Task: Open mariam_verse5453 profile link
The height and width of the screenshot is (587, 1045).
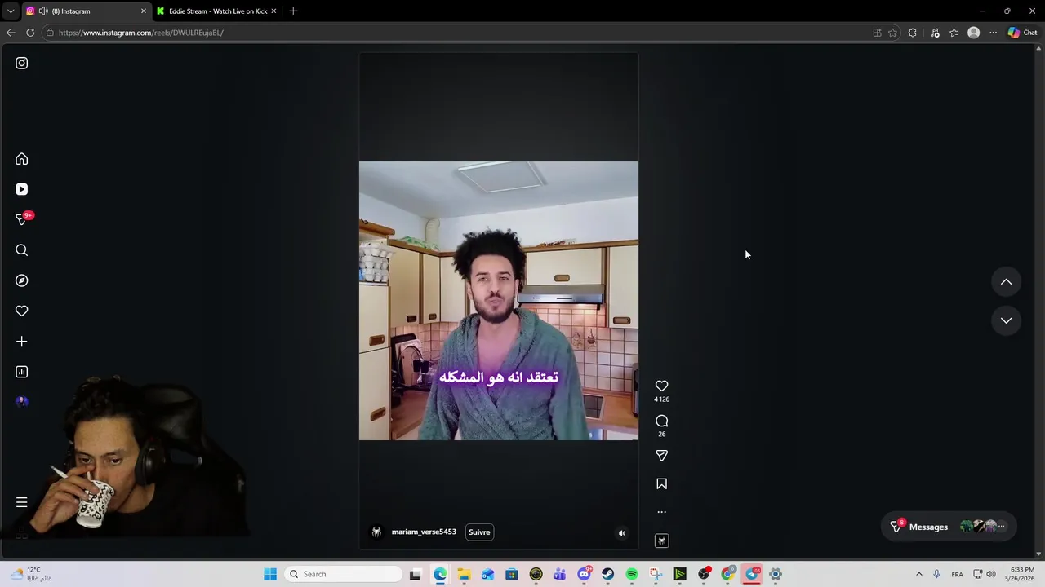Action: click(x=424, y=532)
